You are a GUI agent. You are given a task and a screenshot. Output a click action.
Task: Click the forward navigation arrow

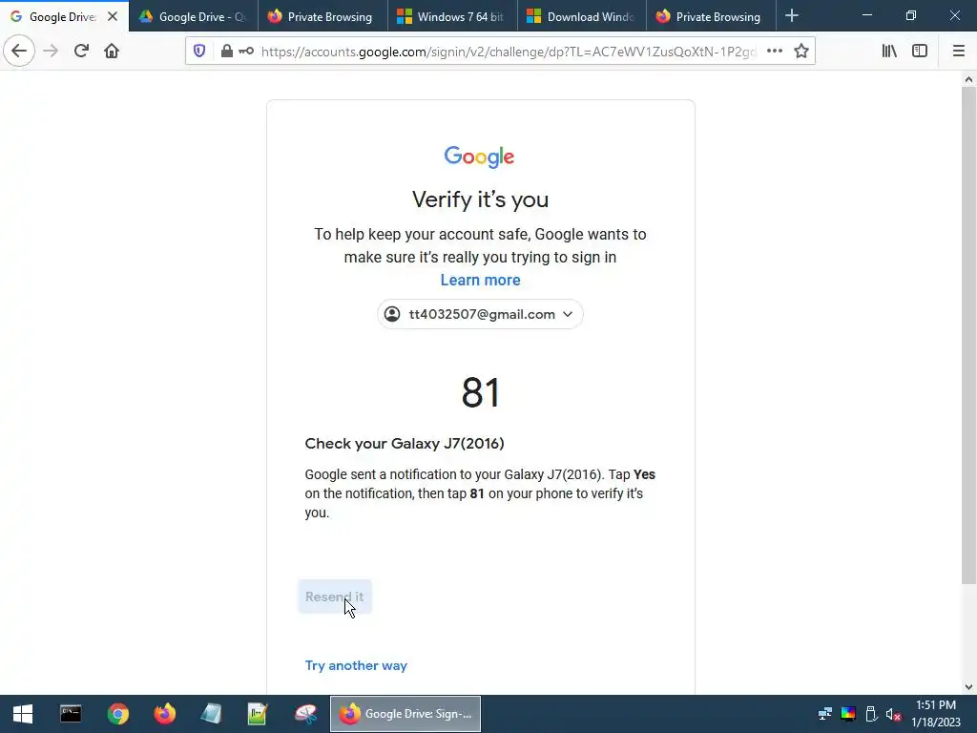tap(51, 52)
